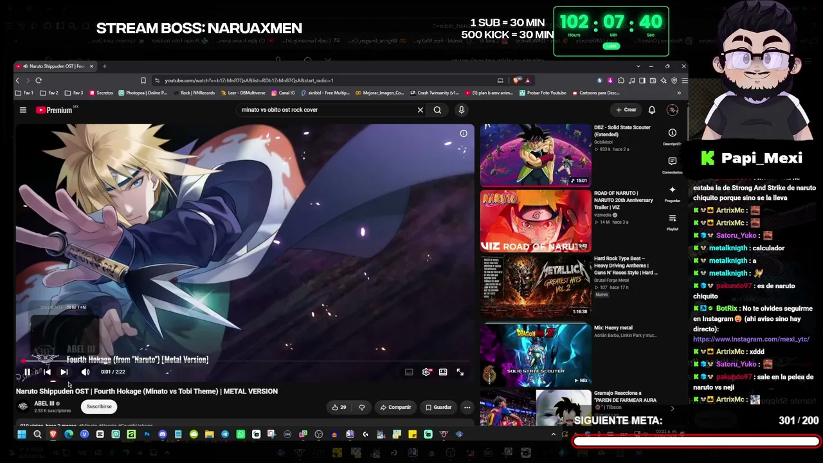The image size is (823, 463).
Task: Open the Secretos bookmark
Action: pyautogui.click(x=102, y=93)
